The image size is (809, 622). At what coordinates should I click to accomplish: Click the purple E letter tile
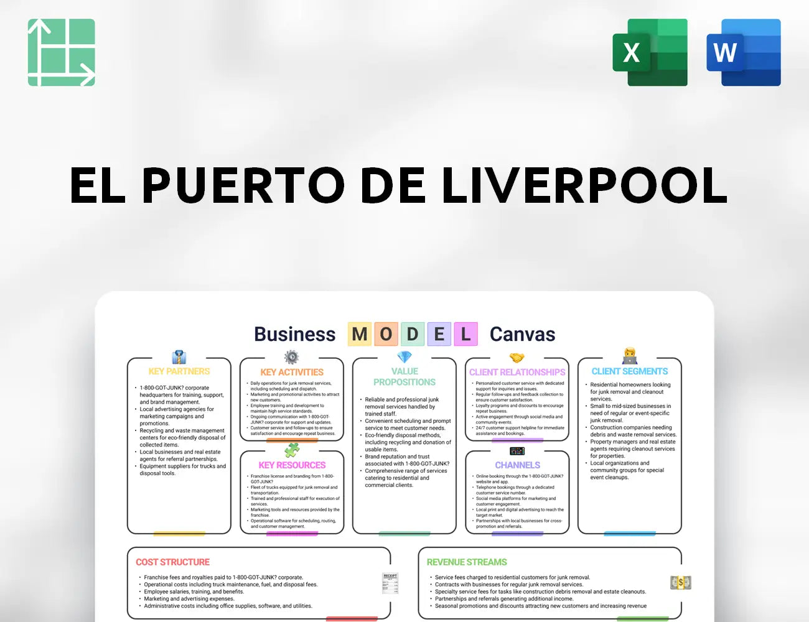(x=439, y=334)
